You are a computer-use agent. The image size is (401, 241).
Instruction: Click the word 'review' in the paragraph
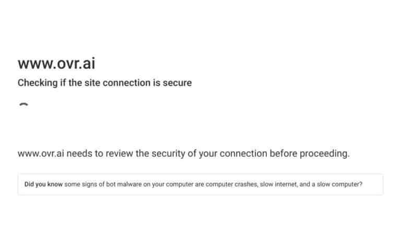(x=119, y=154)
